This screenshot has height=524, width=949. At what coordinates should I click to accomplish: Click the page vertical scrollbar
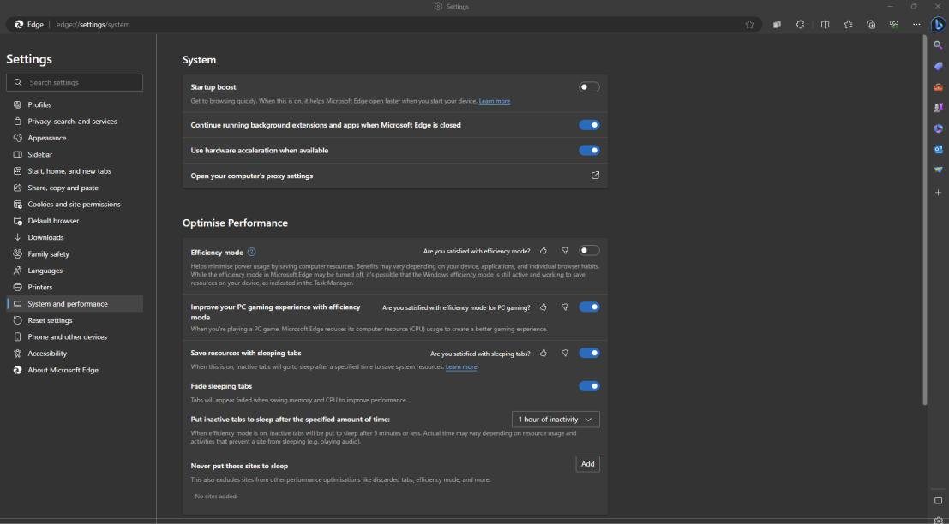tap(924, 221)
